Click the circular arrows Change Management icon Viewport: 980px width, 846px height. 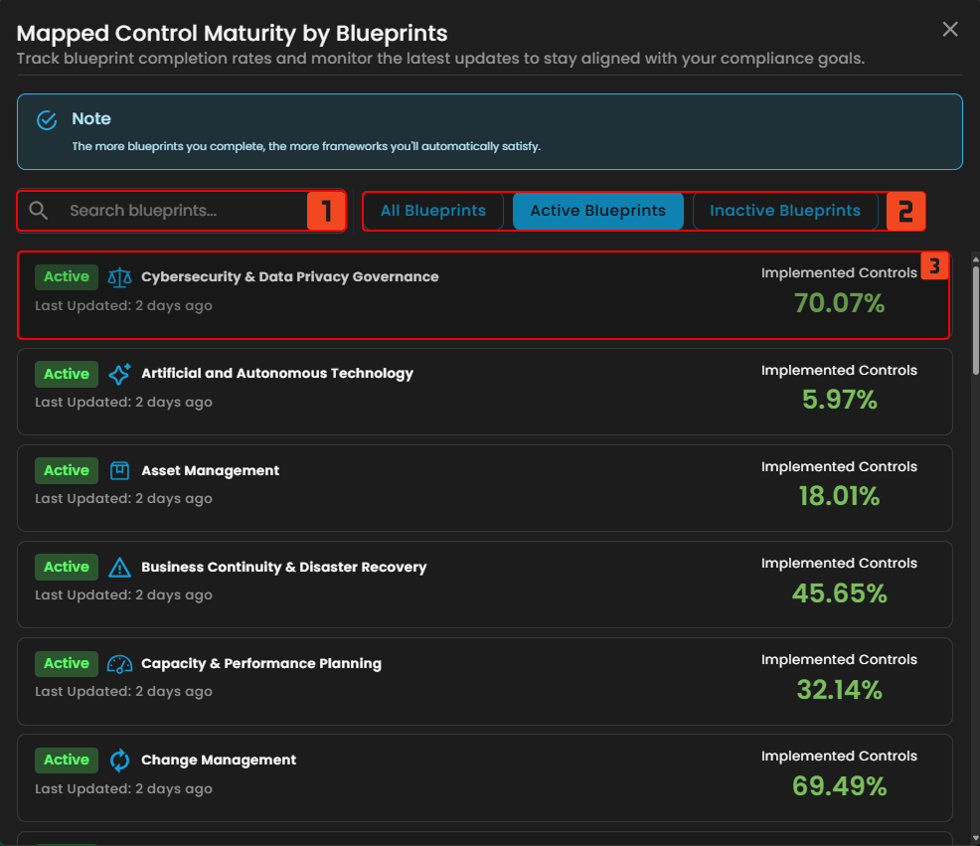pyautogui.click(x=119, y=761)
